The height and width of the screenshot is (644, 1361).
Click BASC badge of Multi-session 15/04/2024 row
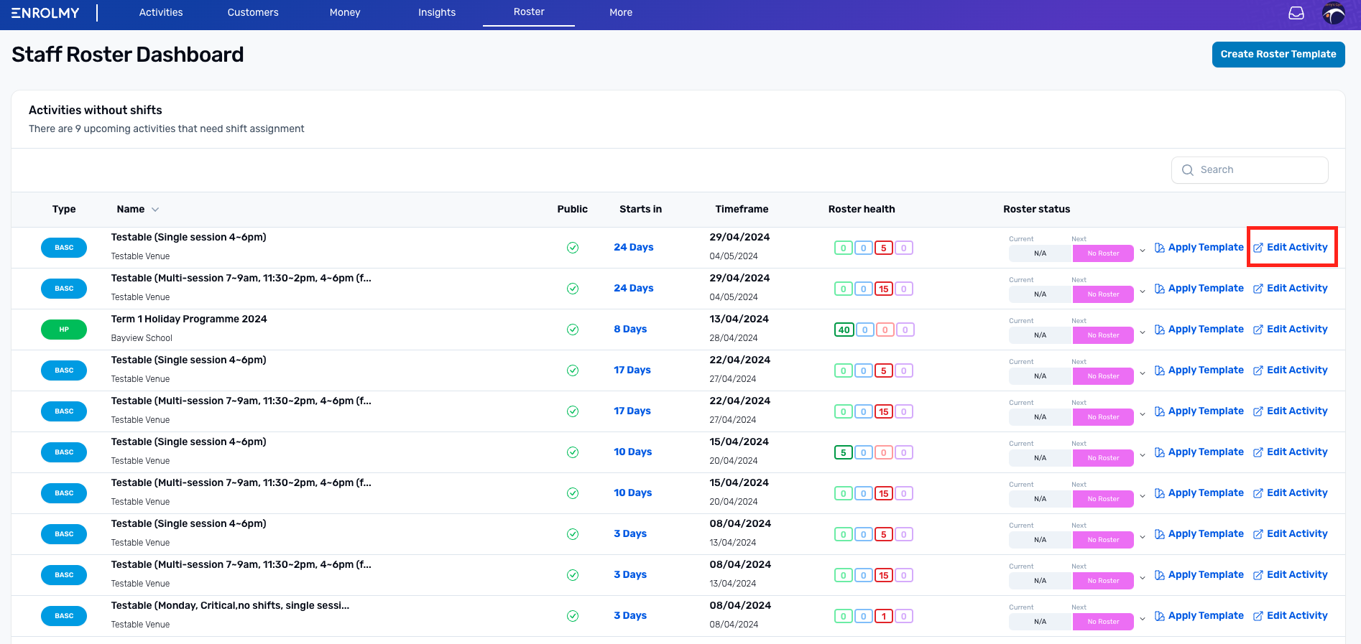[64, 493]
